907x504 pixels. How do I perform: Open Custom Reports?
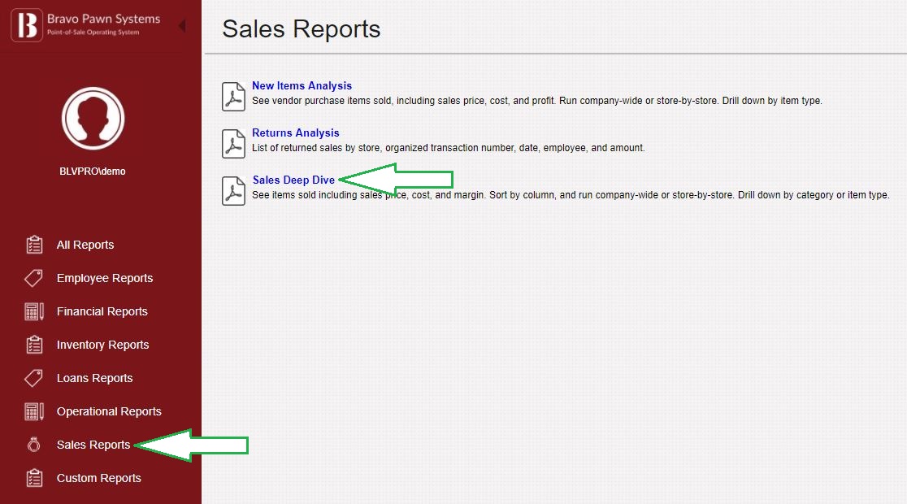[98, 478]
